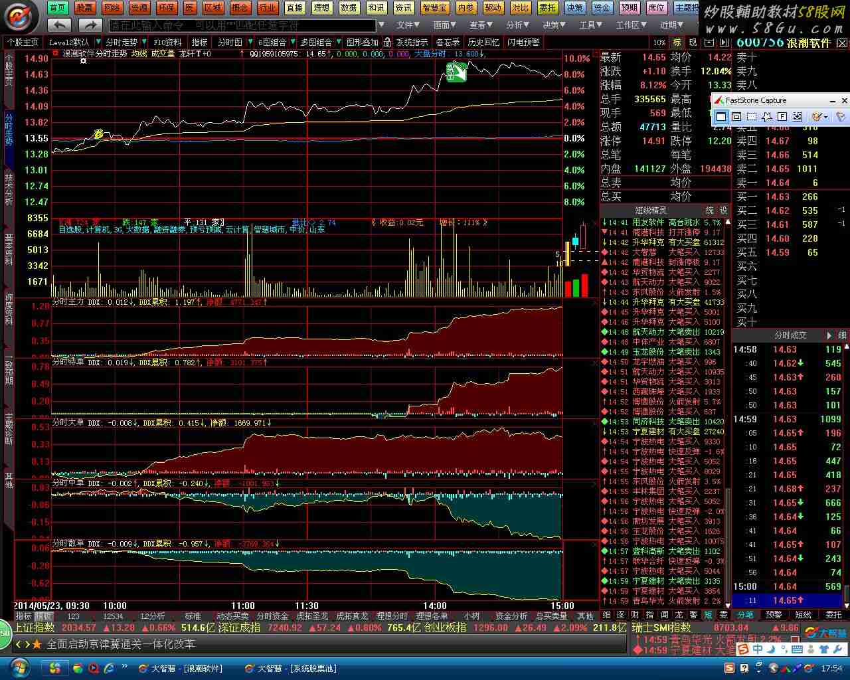850x680 pixels.
Task: Toggle 规 display mode button
Action: point(693,42)
